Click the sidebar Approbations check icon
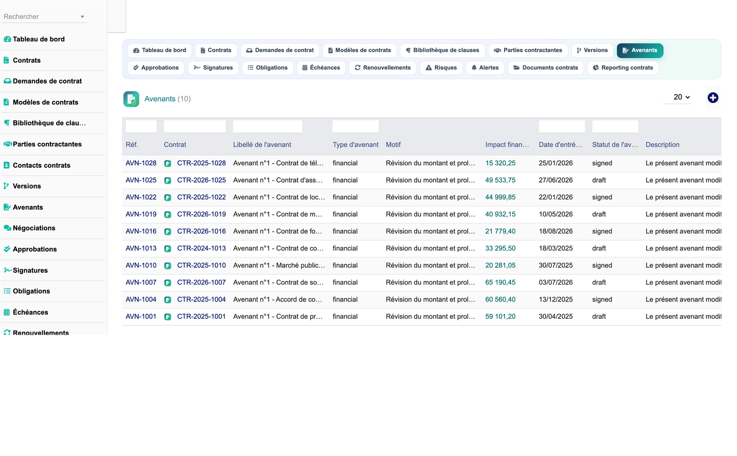The image size is (737, 456). [x=7, y=249]
